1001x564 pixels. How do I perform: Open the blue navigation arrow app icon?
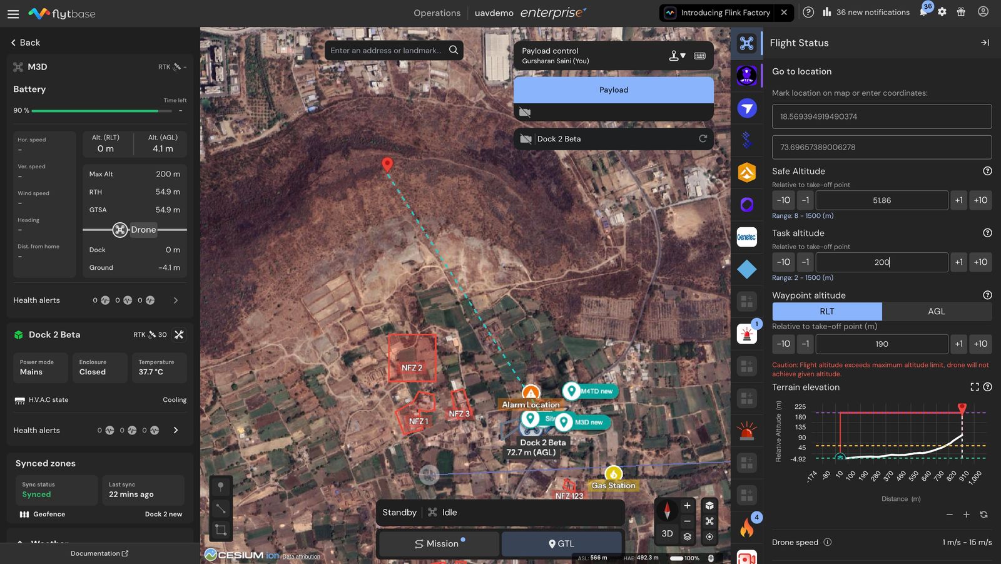[747, 108]
